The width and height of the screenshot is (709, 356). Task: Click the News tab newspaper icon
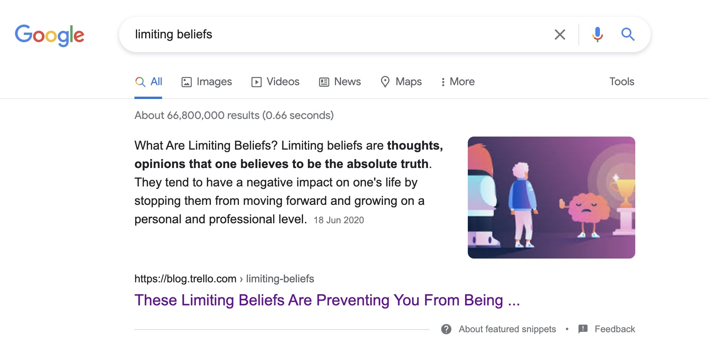click(324, 82)
